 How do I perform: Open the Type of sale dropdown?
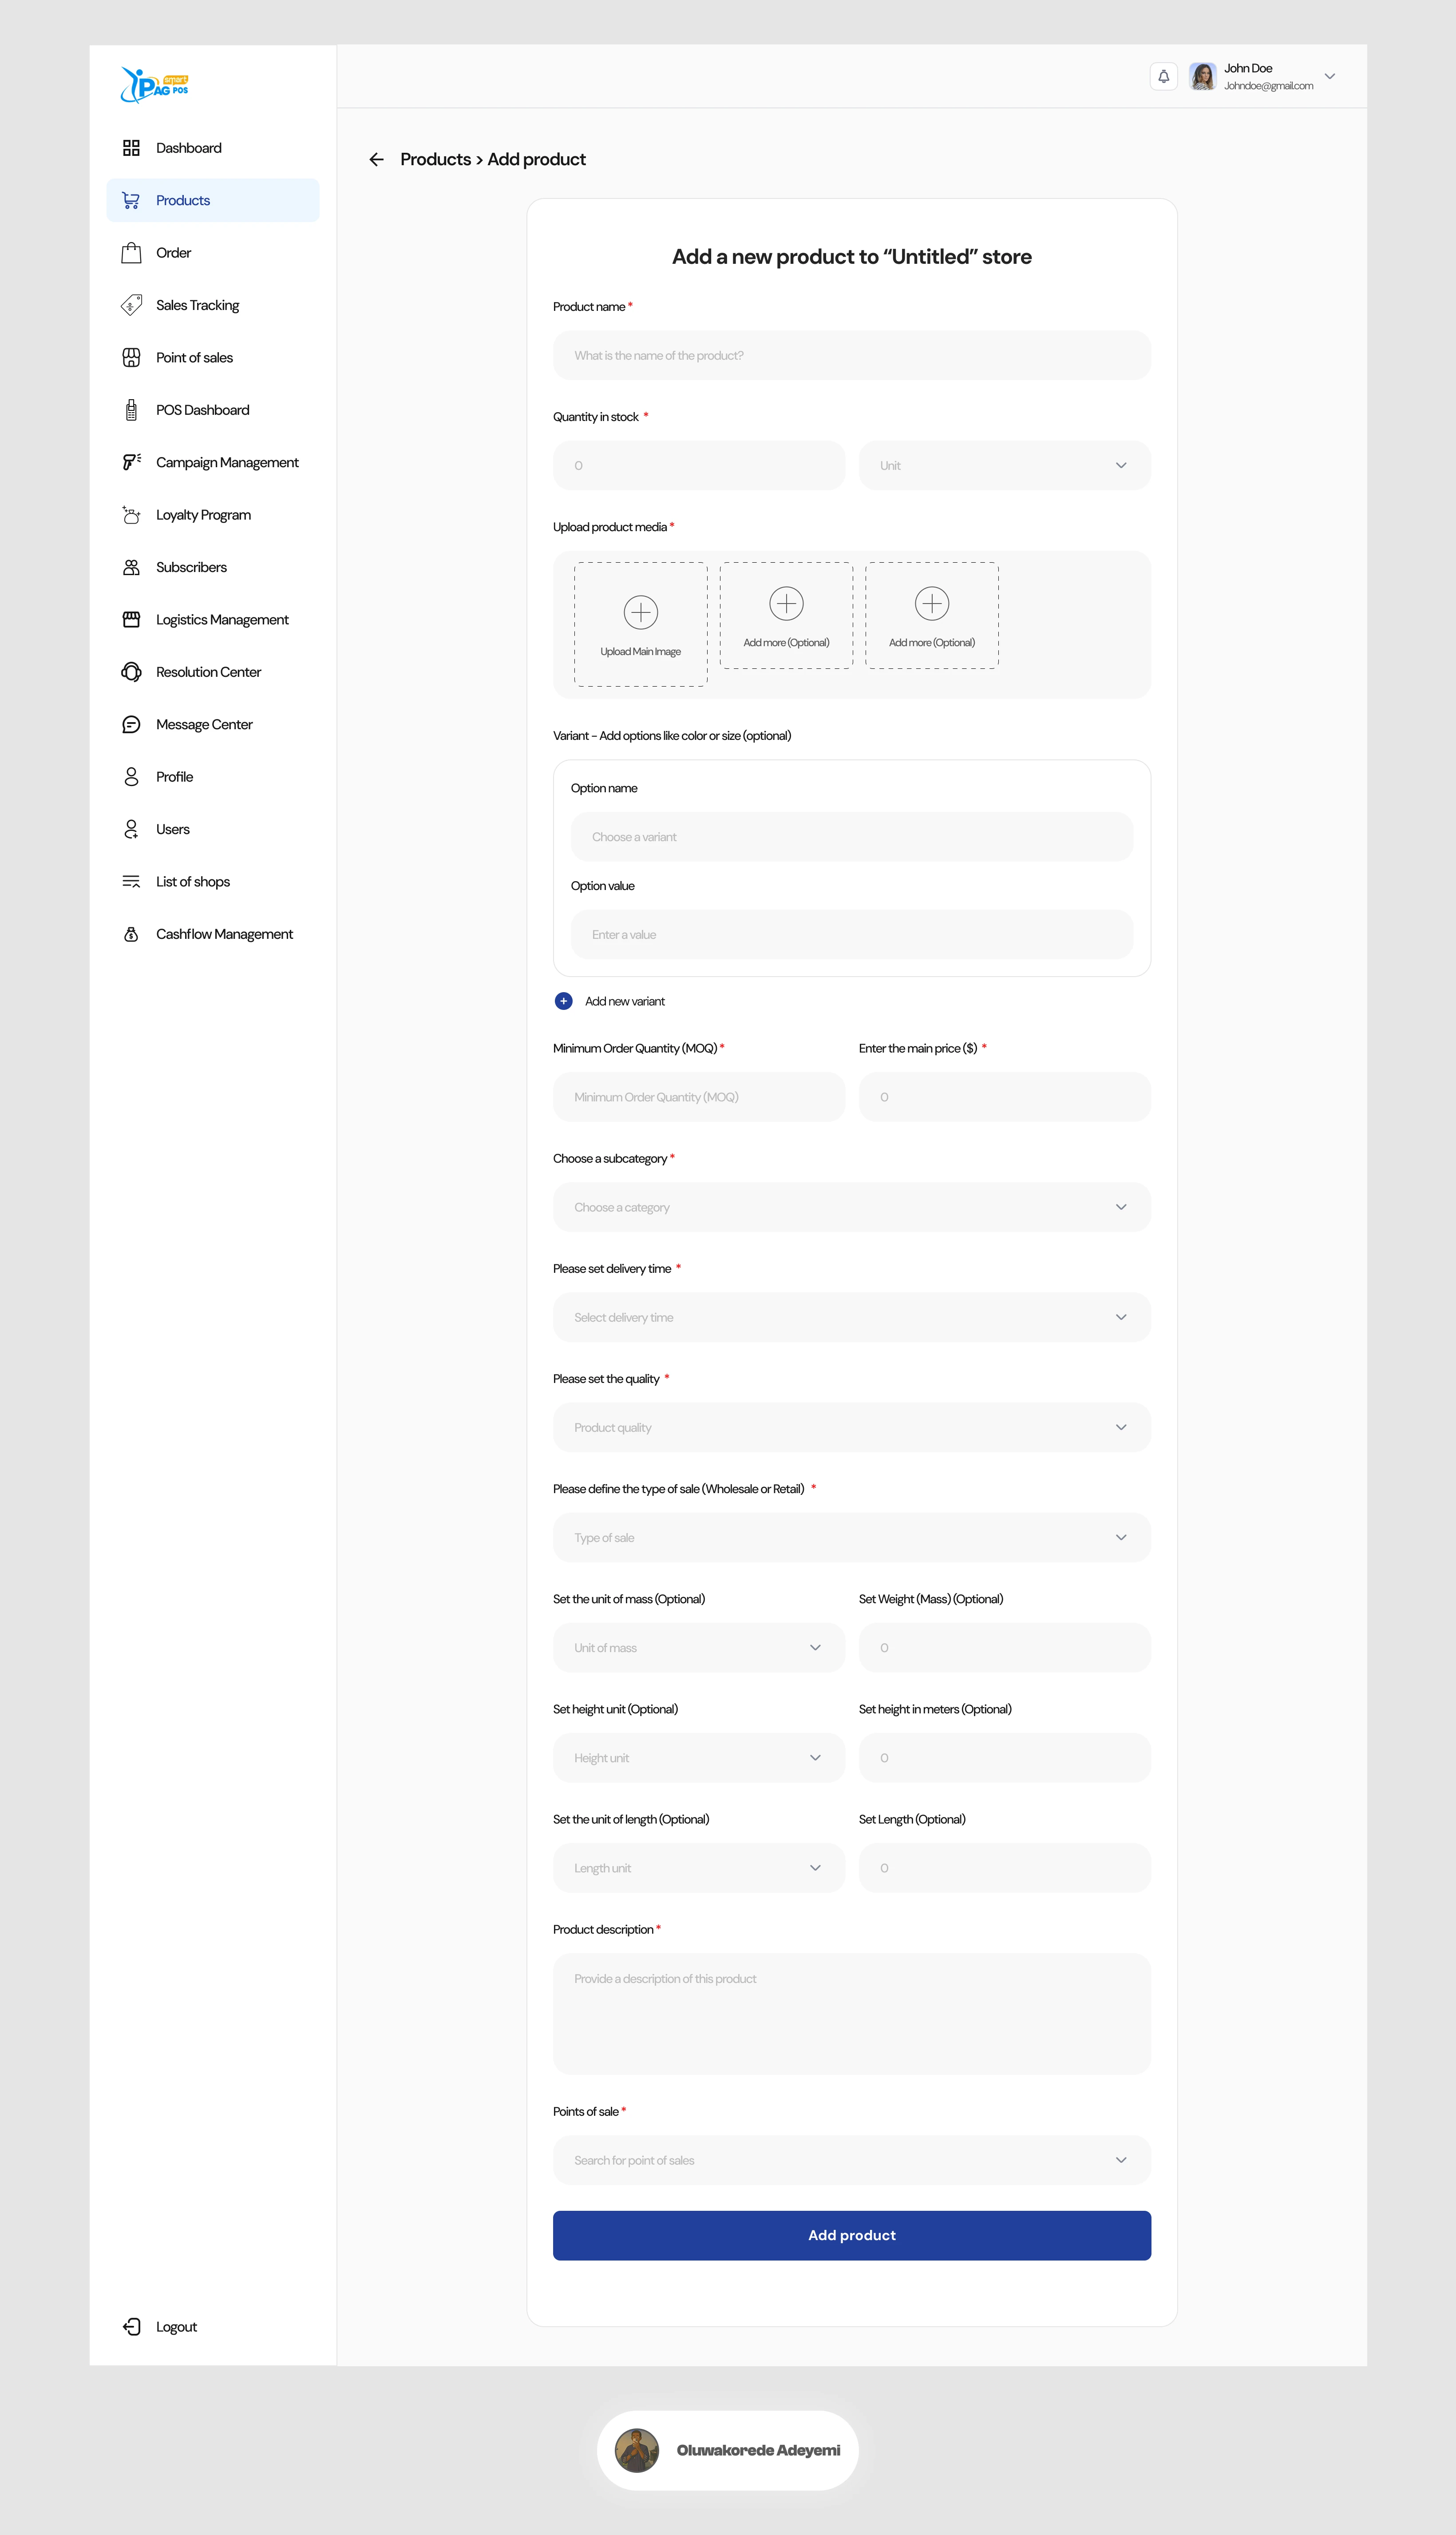(852, 1538)
